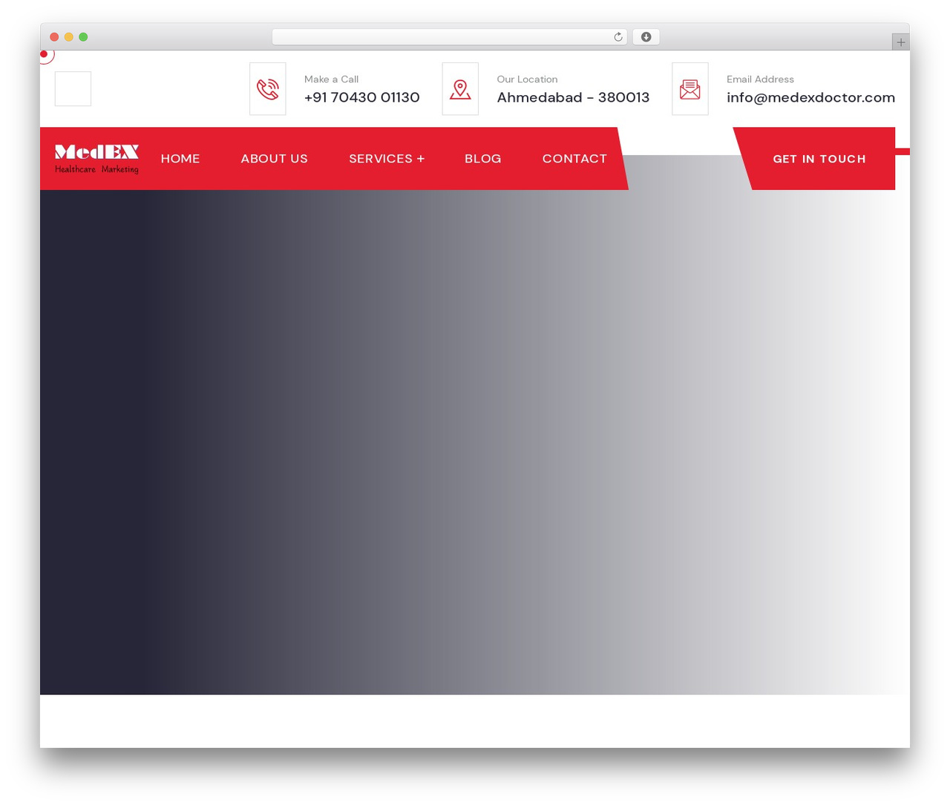Click the browser download icon

pyautogui.click(x=646, y=37)
